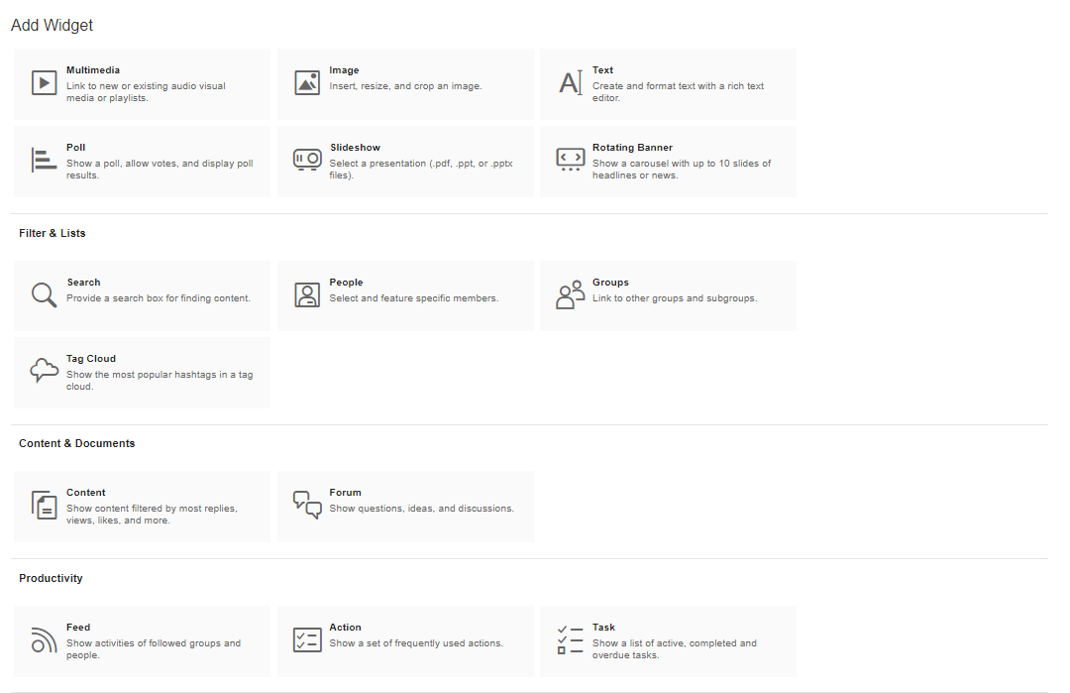1070x693 pixels.
Task: Click the 'Productivity' section heading
Action: click(x=51, y=579)
